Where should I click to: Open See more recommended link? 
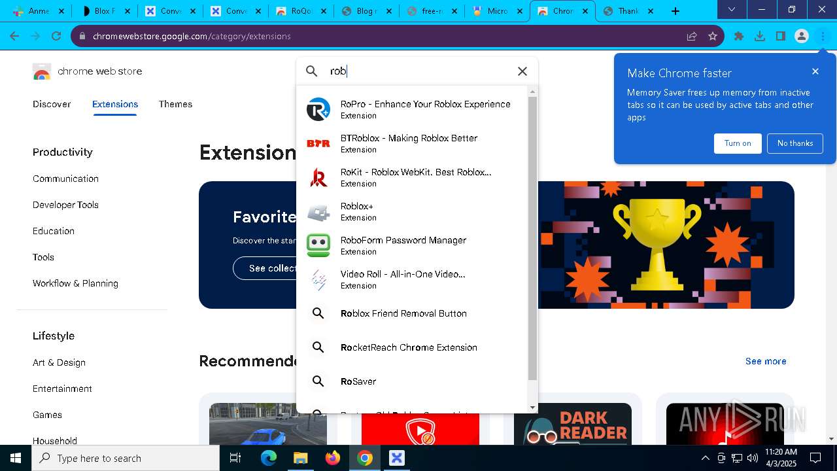(766, 361)
